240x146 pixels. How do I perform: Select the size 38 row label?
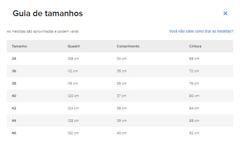coord(14,83)
